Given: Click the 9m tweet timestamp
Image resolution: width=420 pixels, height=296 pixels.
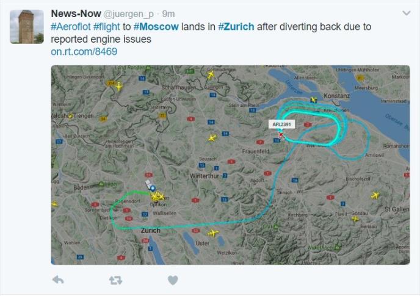Looking at the screenshot, I should pos(168,14).
